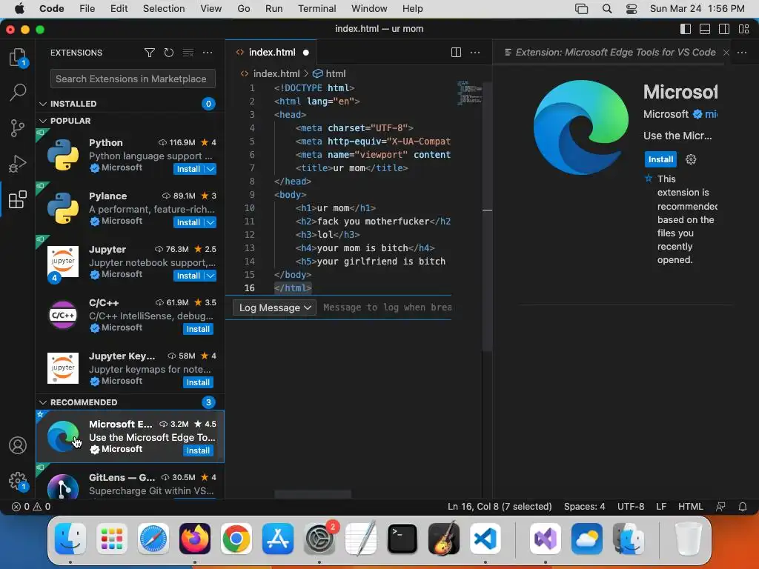759x569 pixels.
Task: Open the Explorer view in activity bar
Action: (x=18, y=57)
